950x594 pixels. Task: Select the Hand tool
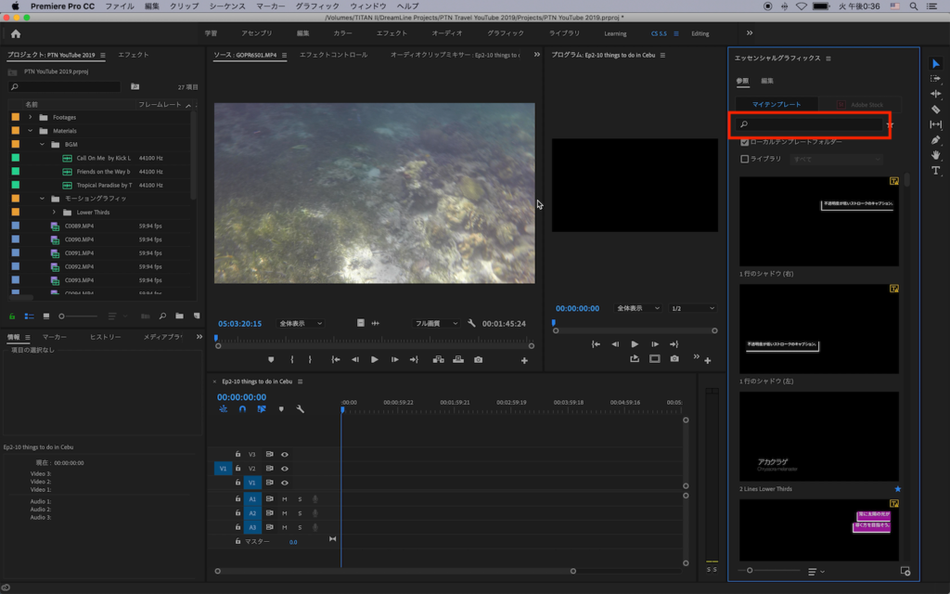pos(935,155)
